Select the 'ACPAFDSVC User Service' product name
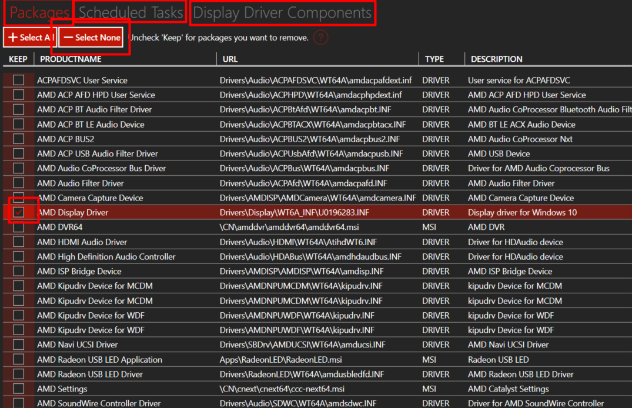 click(x=82, y=80)
